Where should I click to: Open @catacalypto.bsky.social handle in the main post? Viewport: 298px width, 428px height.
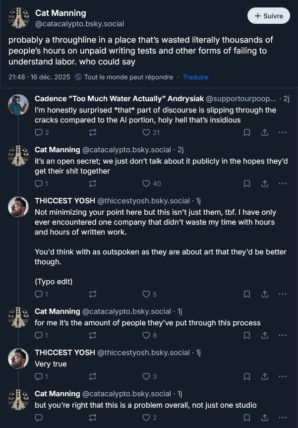coord(80,23)
